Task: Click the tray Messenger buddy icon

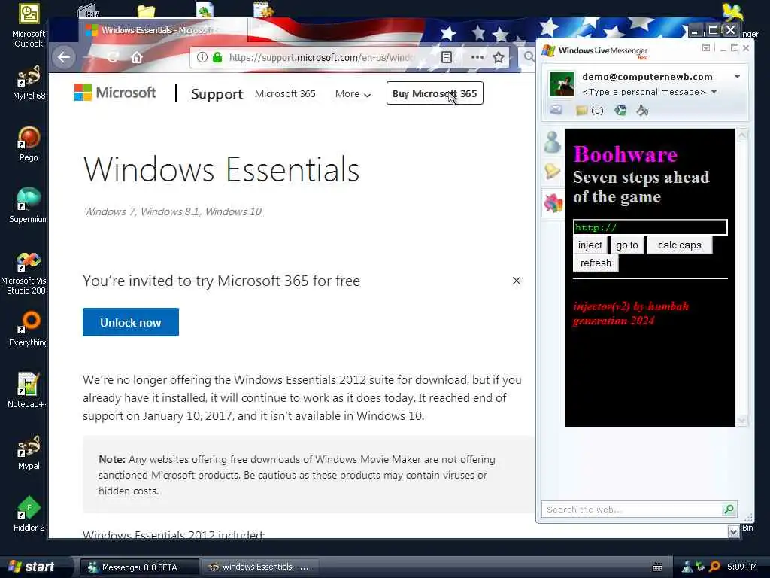Action: tap(687, 567)
